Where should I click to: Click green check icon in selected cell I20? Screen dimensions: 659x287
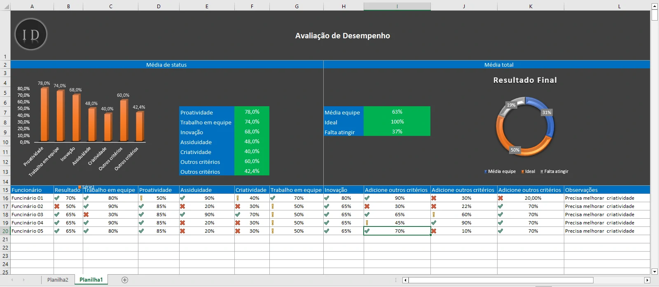(367, 231)
